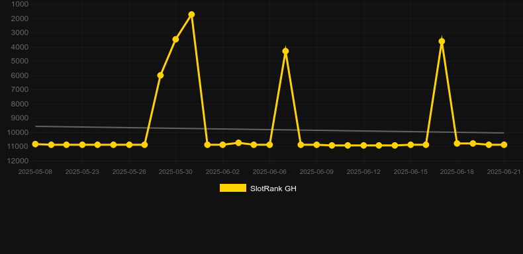Click the data point at 2025-05-08

coord(35,144)
